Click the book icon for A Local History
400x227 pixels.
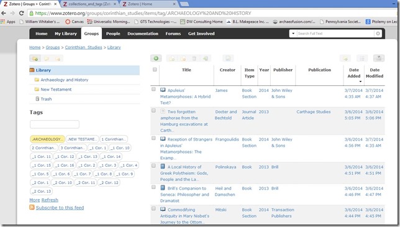163,167
